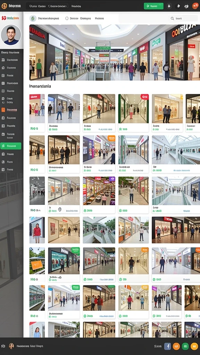Click the user name in bottom bar
The width and height of the screenshot is (200, 355).
(x=29, y=346)
